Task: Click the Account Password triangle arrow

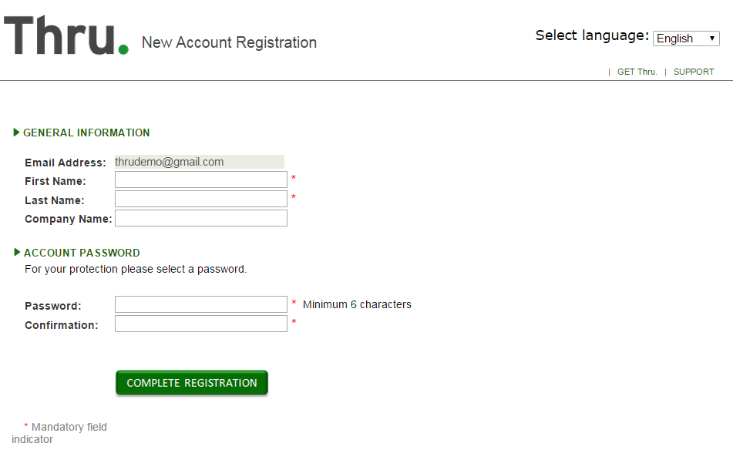Action: click(17, 253)
